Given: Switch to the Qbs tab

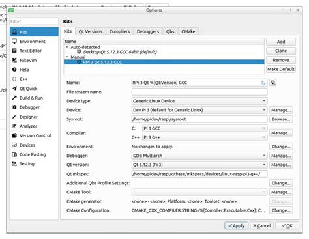Looking at the screenshot, I should tap(170, 31).
